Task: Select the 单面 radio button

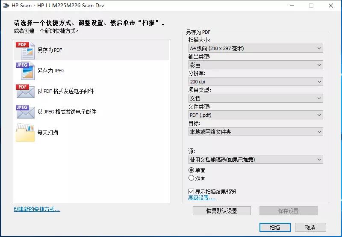Action: click(x=191, y=170)
